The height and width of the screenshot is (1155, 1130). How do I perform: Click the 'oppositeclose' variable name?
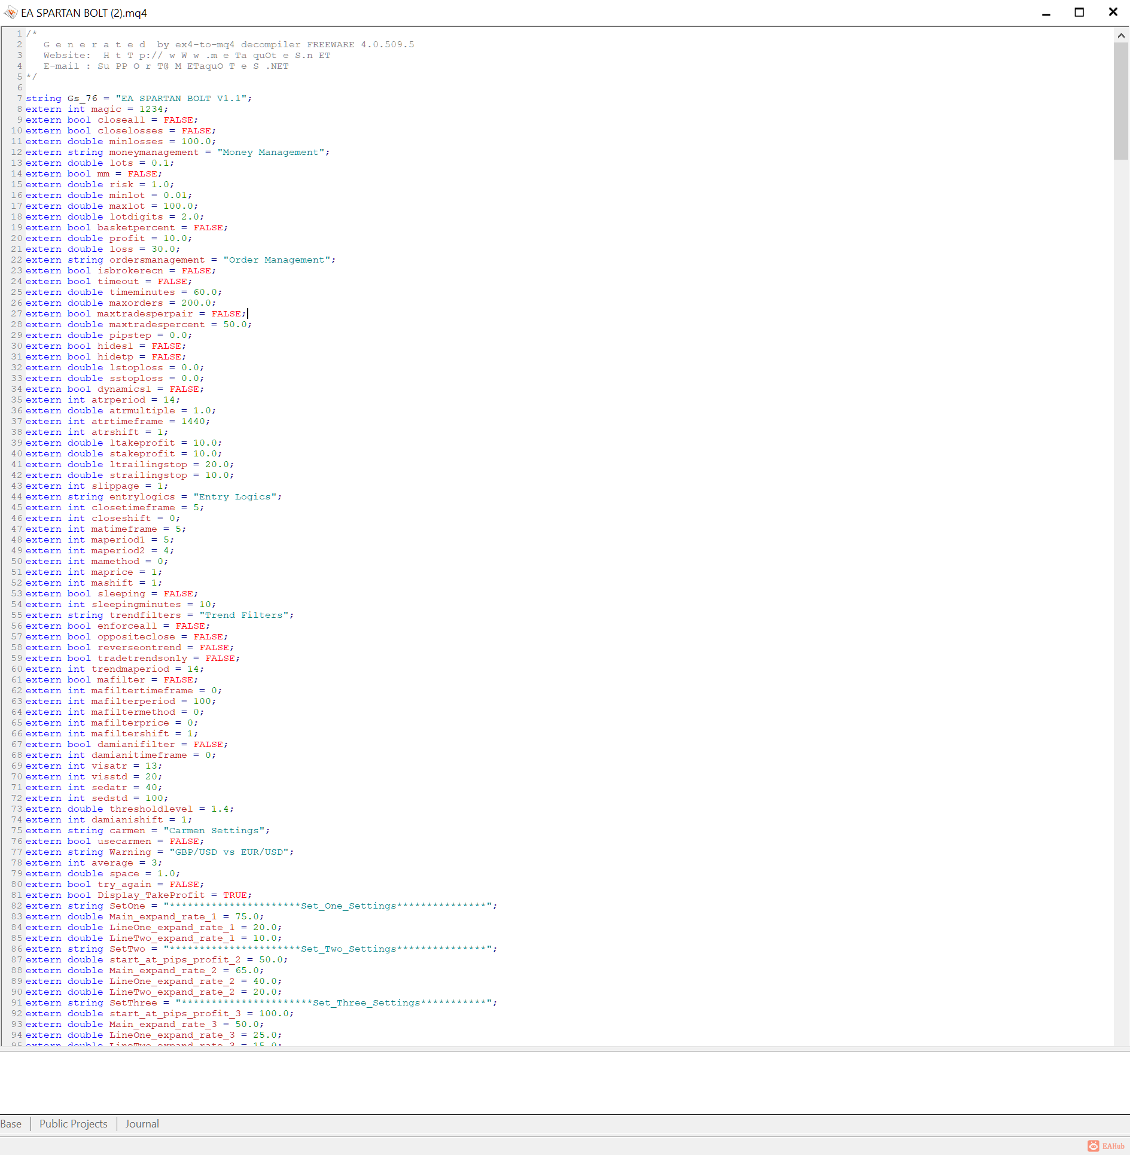point(136,637)
